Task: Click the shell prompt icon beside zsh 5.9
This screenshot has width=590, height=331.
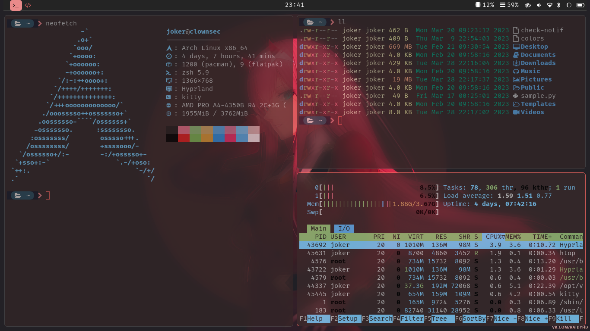Action: click(x=169, y=72)
